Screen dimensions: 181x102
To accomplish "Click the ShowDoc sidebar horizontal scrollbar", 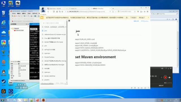I will click(x=47, y=84).
